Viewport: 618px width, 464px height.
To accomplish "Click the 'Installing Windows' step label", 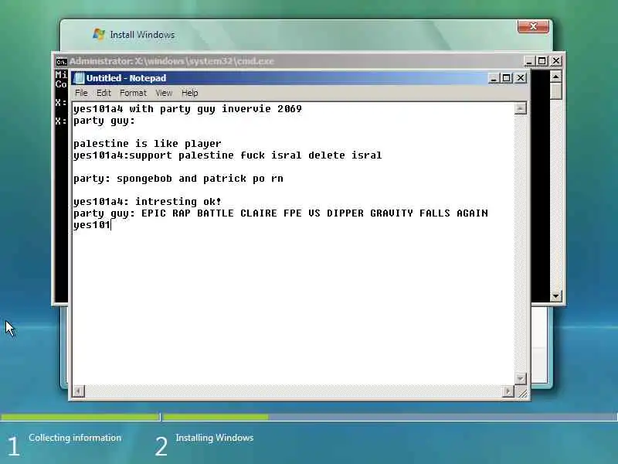I will tap(215, 438).
